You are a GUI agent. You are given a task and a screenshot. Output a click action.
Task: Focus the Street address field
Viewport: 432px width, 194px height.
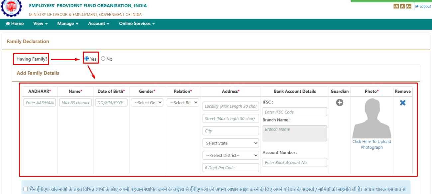coord(231,118)
